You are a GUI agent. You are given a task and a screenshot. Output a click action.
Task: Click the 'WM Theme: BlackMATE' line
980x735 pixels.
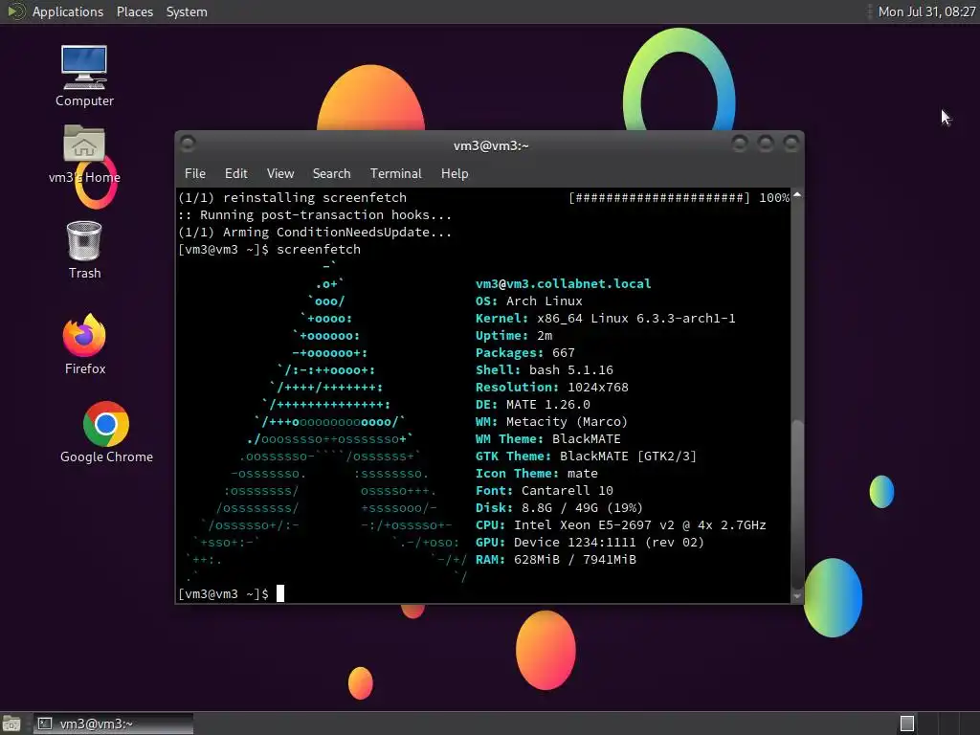[548, 438]
